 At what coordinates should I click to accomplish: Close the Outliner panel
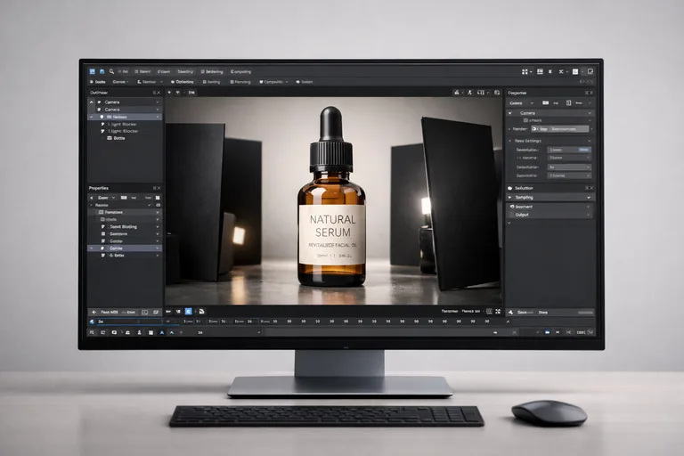pyautogui.click(x=159, y=93)
